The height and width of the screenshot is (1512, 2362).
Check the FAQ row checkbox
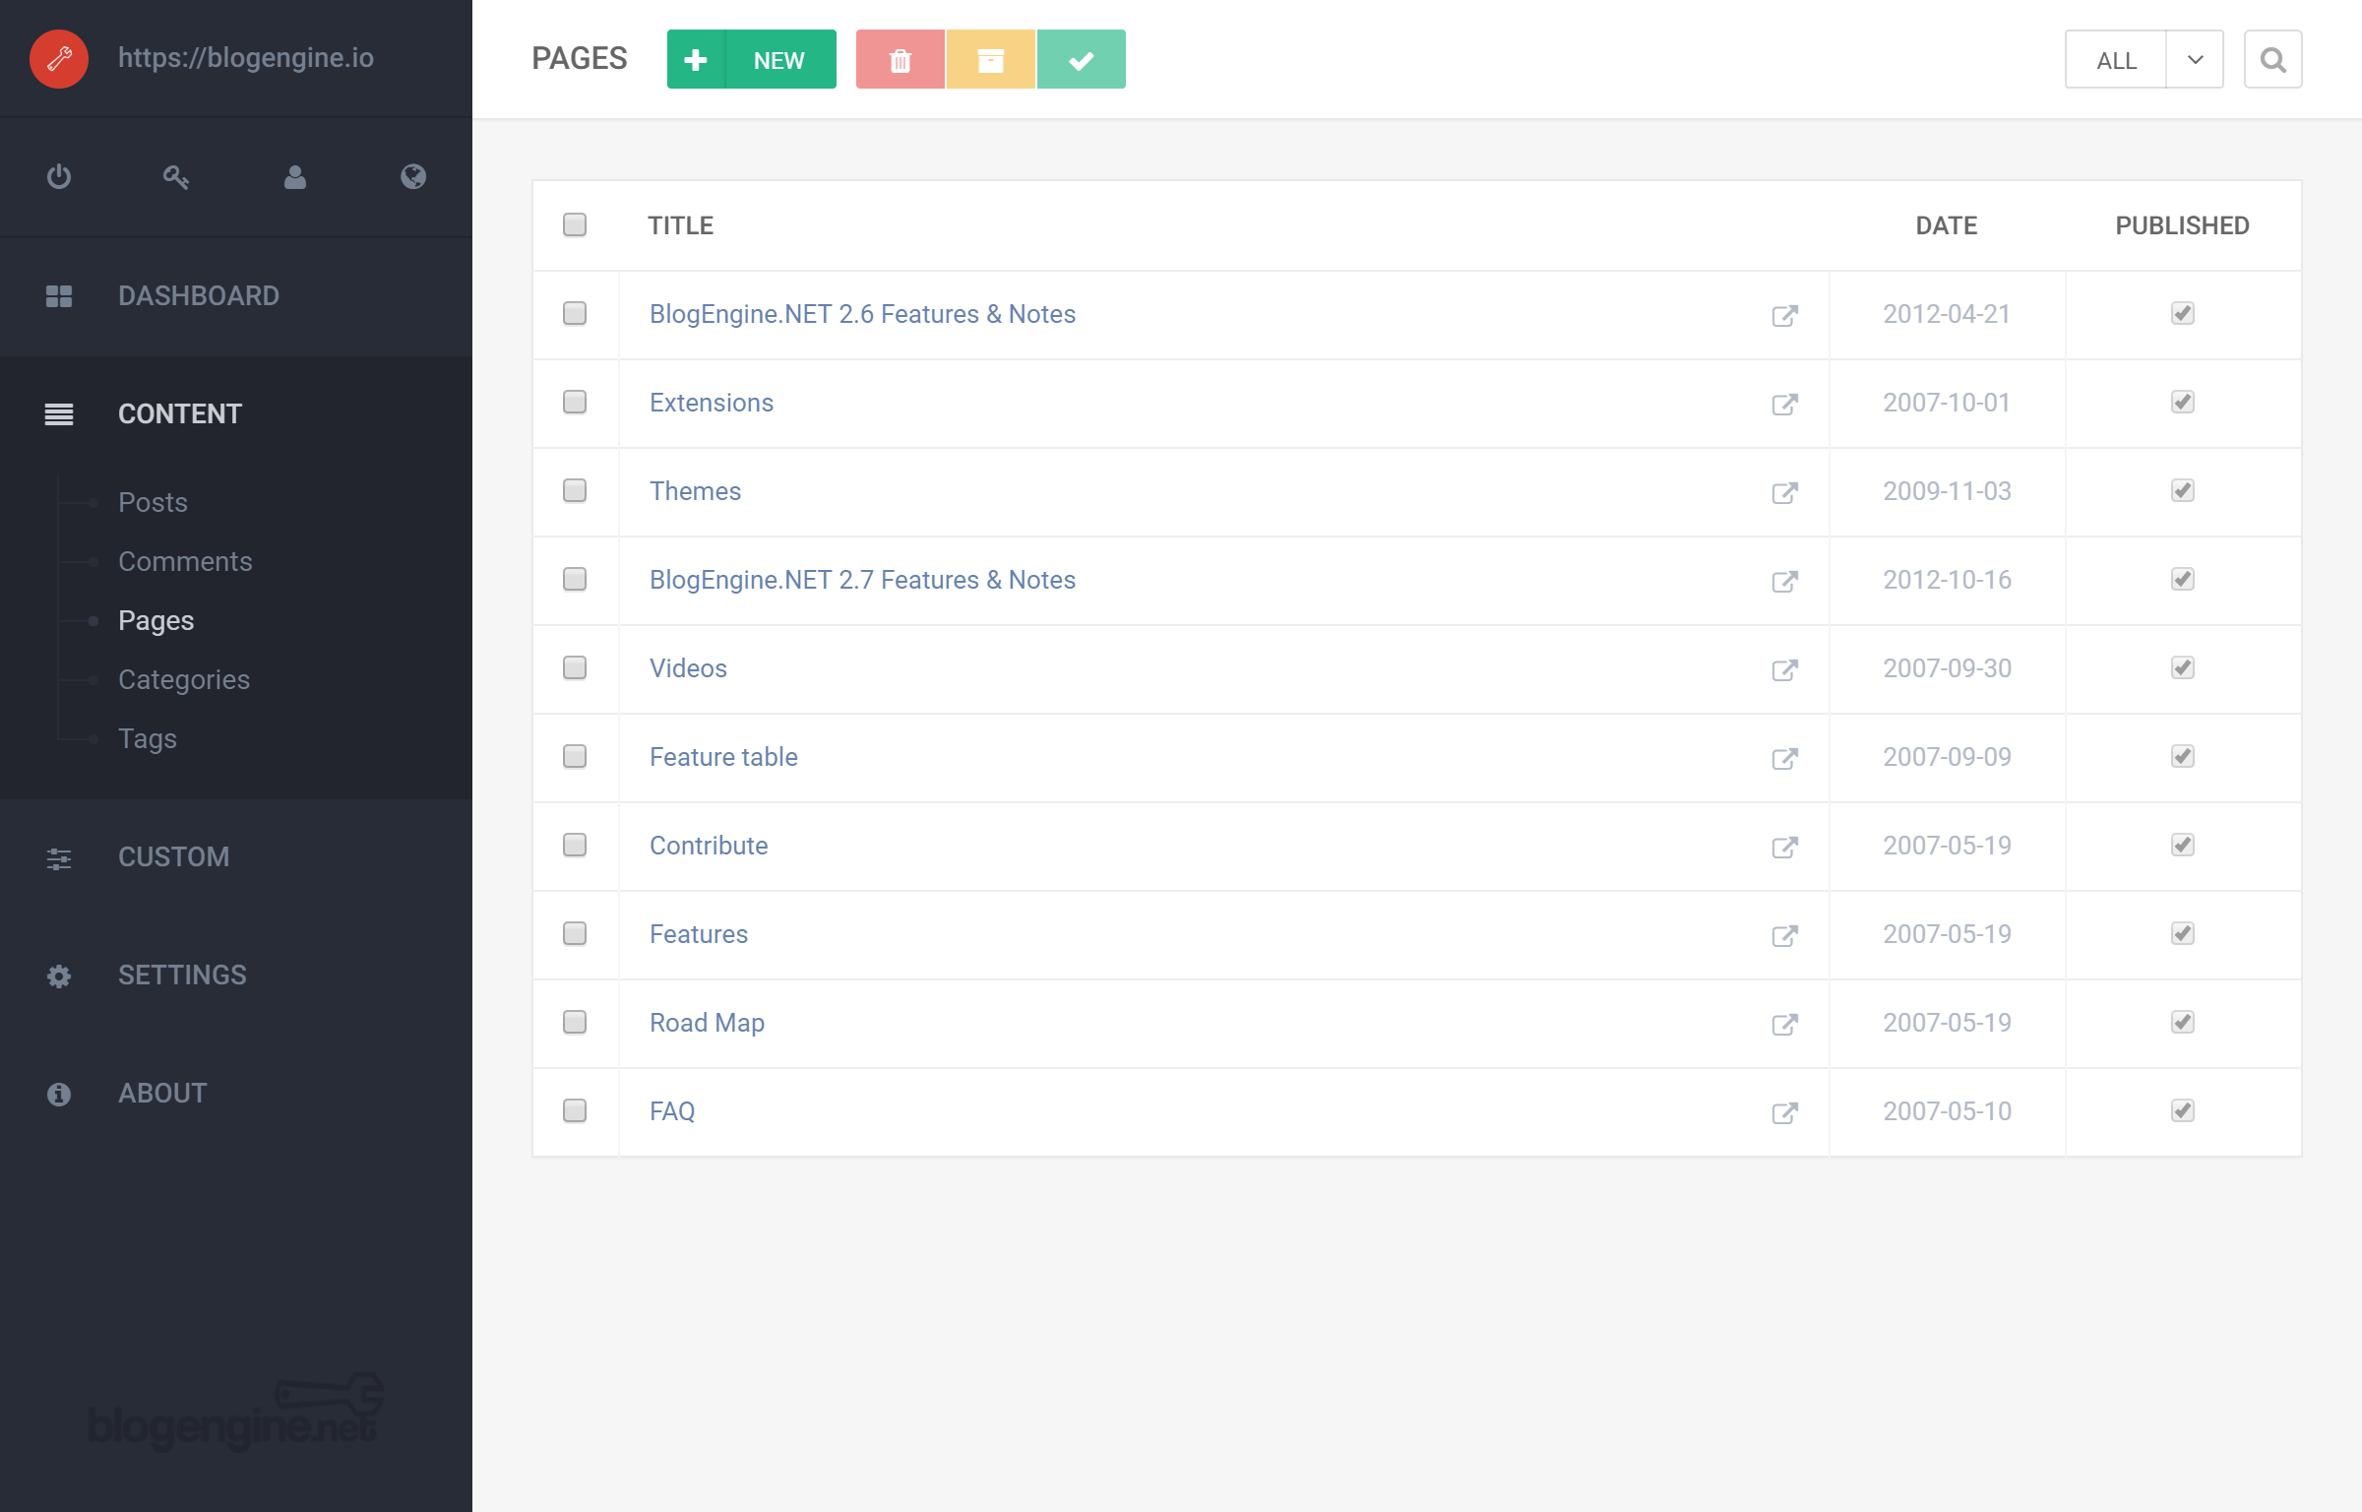575,1111
